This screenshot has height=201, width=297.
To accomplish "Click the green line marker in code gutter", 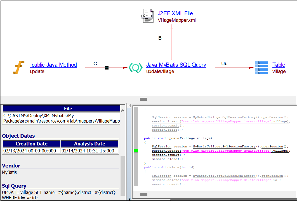I will [x=136, y=151].
